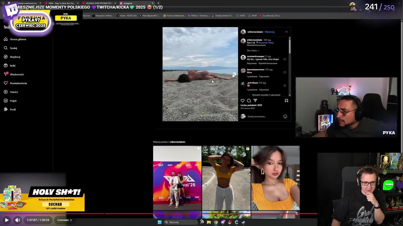Open EXCEL bookmarks folder

click(241, 15)
